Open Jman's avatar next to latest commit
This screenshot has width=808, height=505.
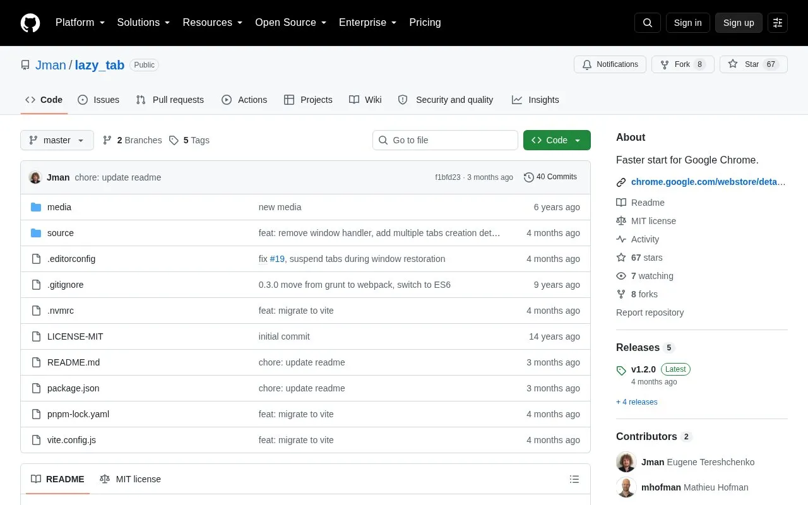(35, 177)
